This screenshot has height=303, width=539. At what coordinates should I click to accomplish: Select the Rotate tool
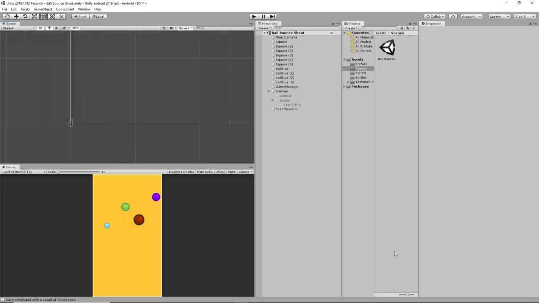(x=25, y=16)
